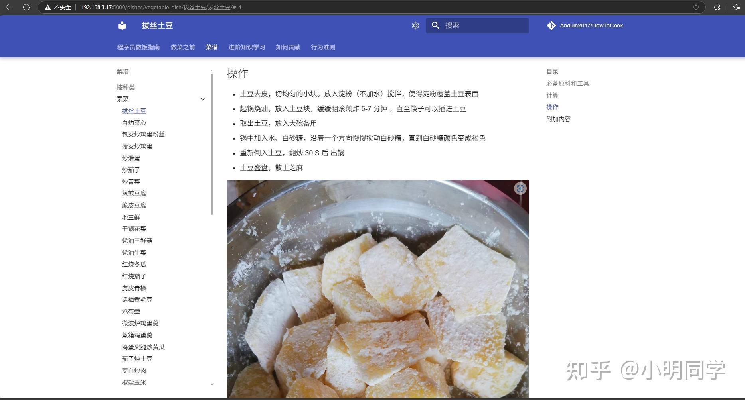Click sidebar scroll down arrow

pyautogui.click(x=212, y=384)
